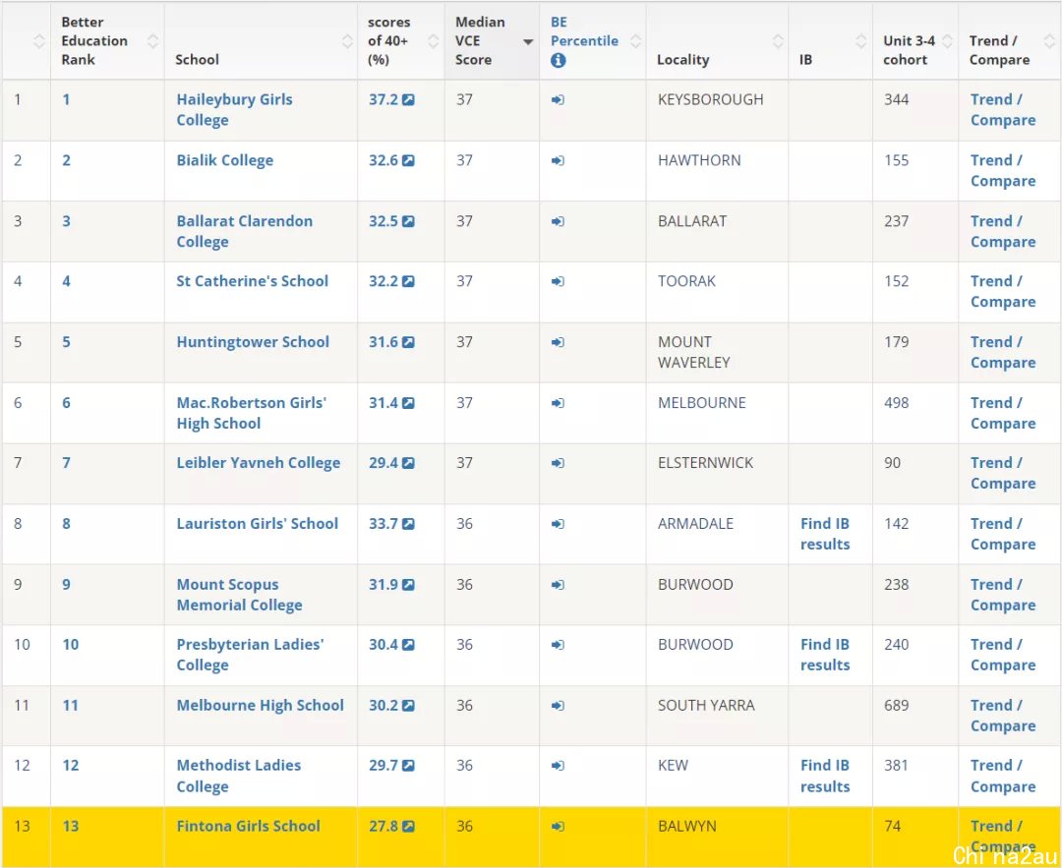This screenshot has width=1062, height=868.
Task: Open the Fintona Girls School link
Action: 248,826
